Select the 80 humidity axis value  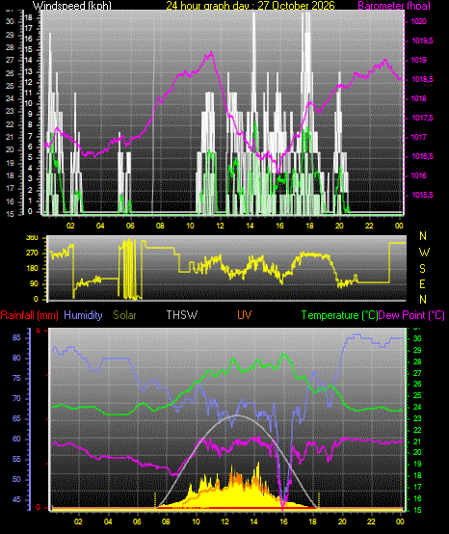tap(16, 358)
